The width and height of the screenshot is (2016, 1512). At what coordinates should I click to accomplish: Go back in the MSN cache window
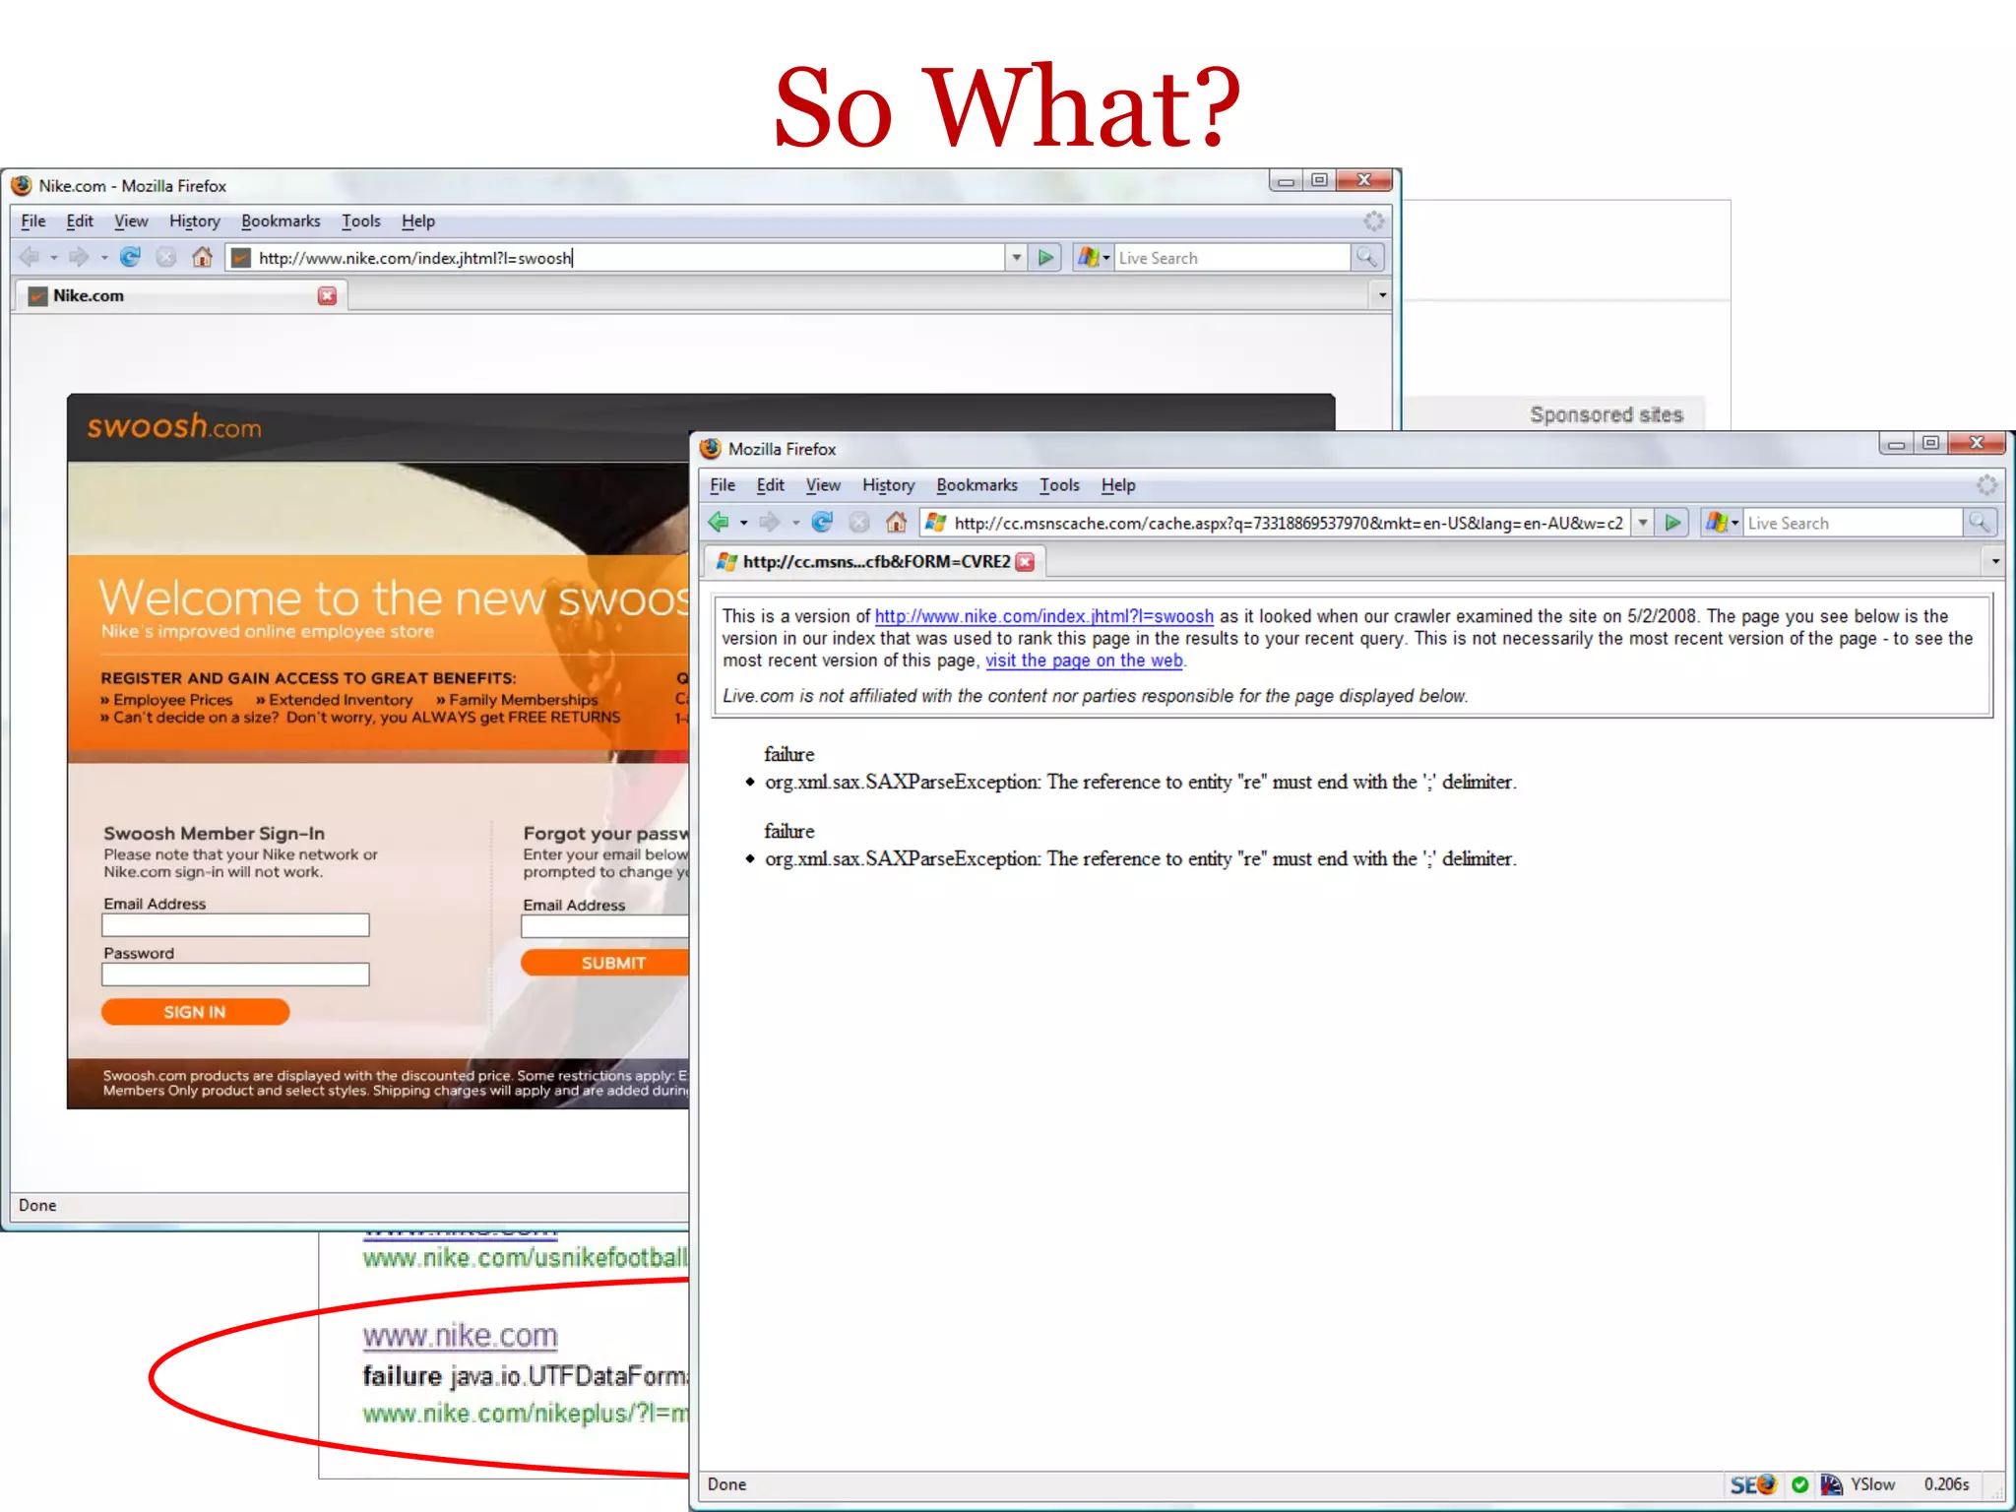tap(719, 523)
